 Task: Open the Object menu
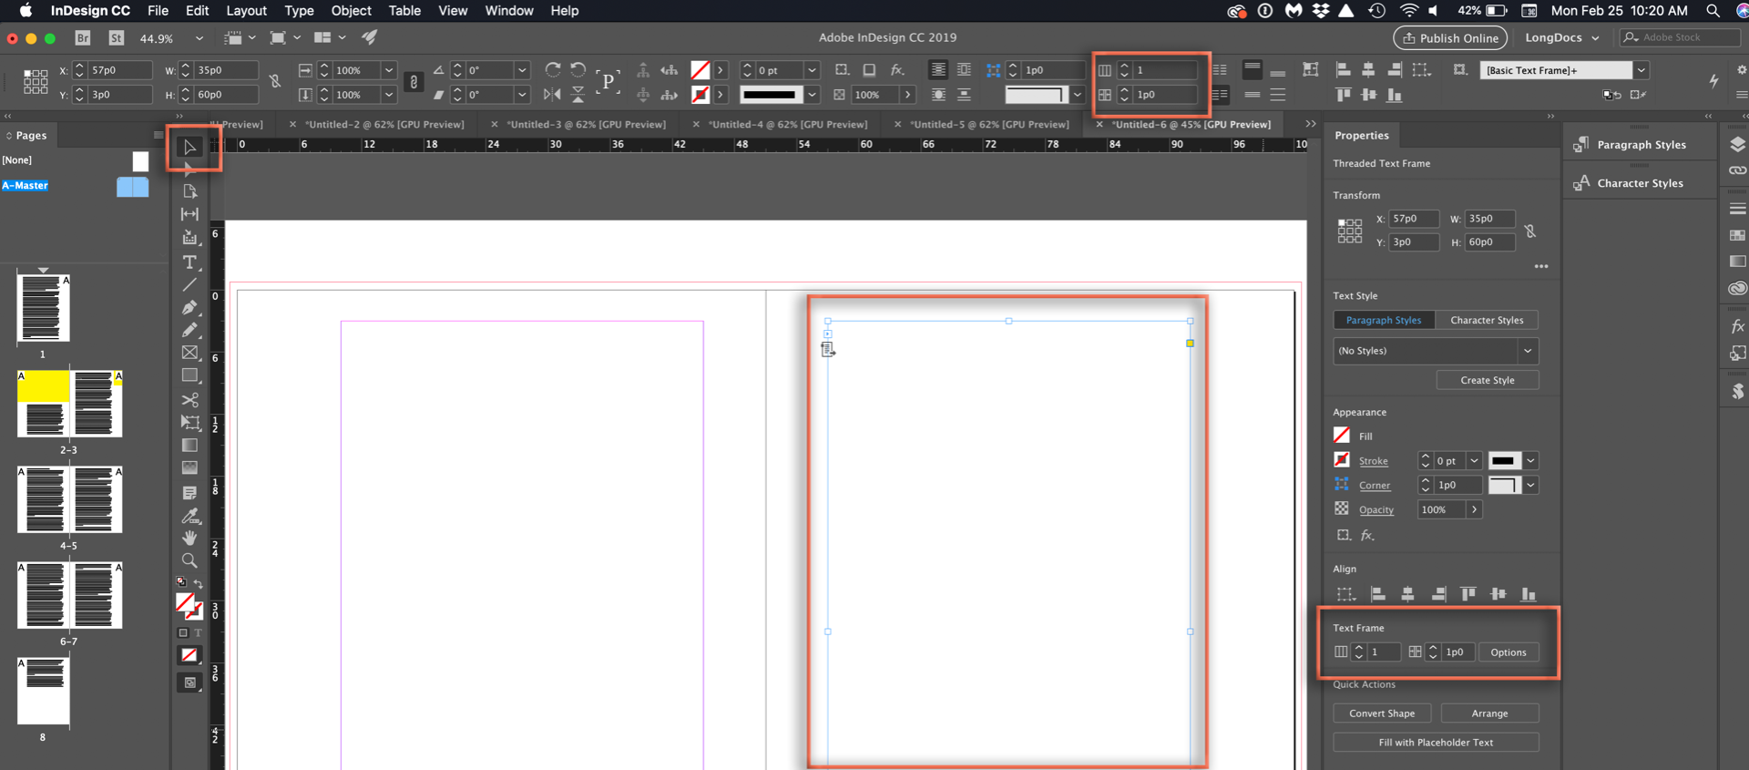tap(351, 11)
